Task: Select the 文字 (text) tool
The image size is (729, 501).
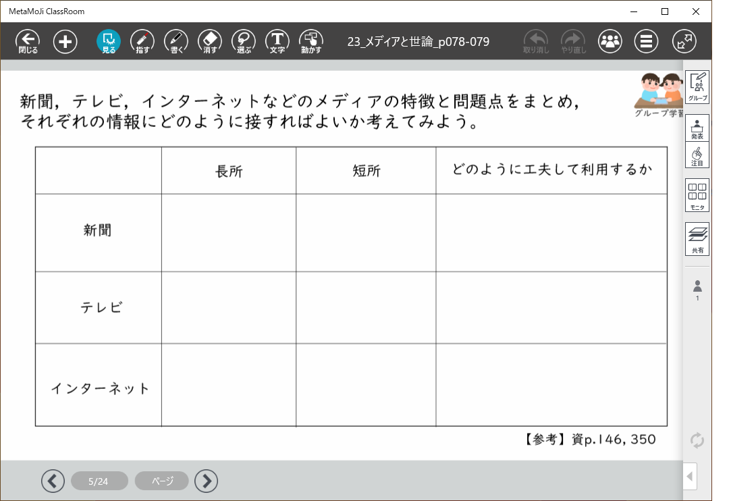Action: [x=277, y=41]
